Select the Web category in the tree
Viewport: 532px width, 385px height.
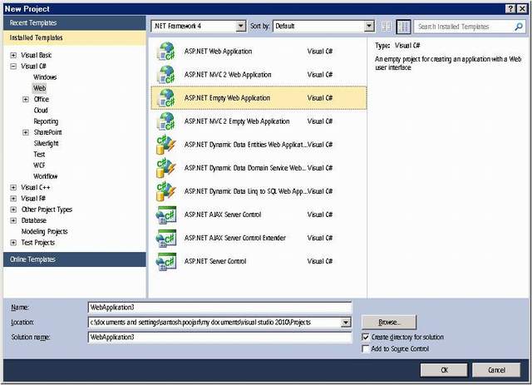click(x=39, y=88)
